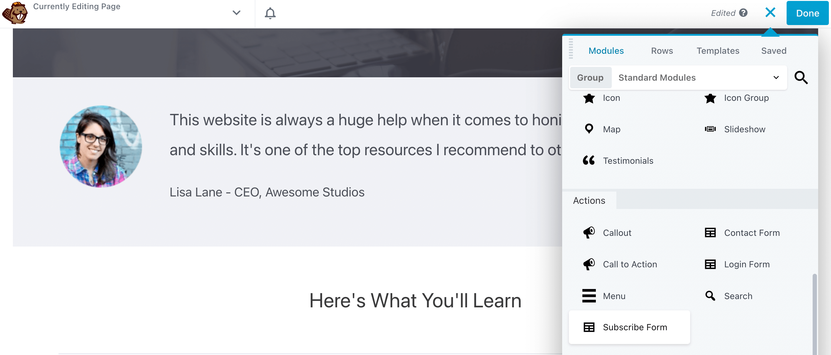Screen dimensions: 831x355
Task: Switch to the Templates tab
Action: point(717,50)
